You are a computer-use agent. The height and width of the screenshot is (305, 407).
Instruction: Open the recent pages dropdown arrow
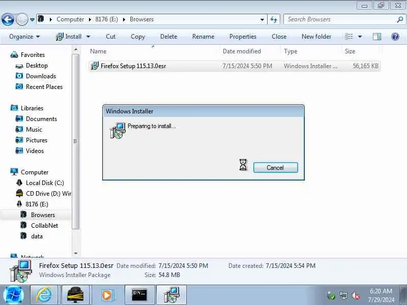32,19
